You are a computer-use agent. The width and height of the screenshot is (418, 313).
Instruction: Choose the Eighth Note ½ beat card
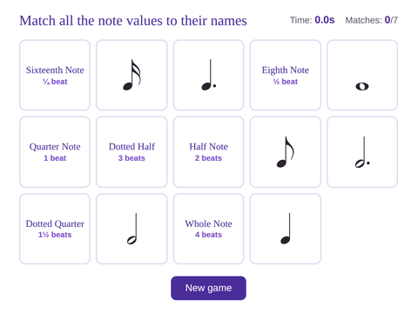[286, 75]
